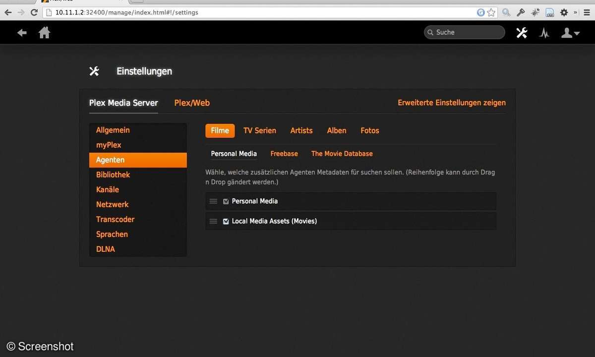Screen dimensions: 595x357
Task: Reload the page in Chrome
Action: click(x=34, y=12)
